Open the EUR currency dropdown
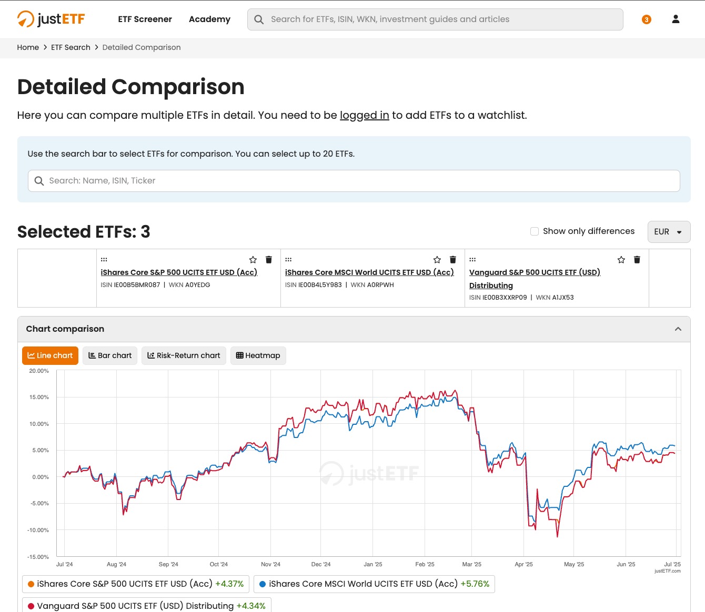The height and width of the screenshot is (612, 705). point(669,232)
